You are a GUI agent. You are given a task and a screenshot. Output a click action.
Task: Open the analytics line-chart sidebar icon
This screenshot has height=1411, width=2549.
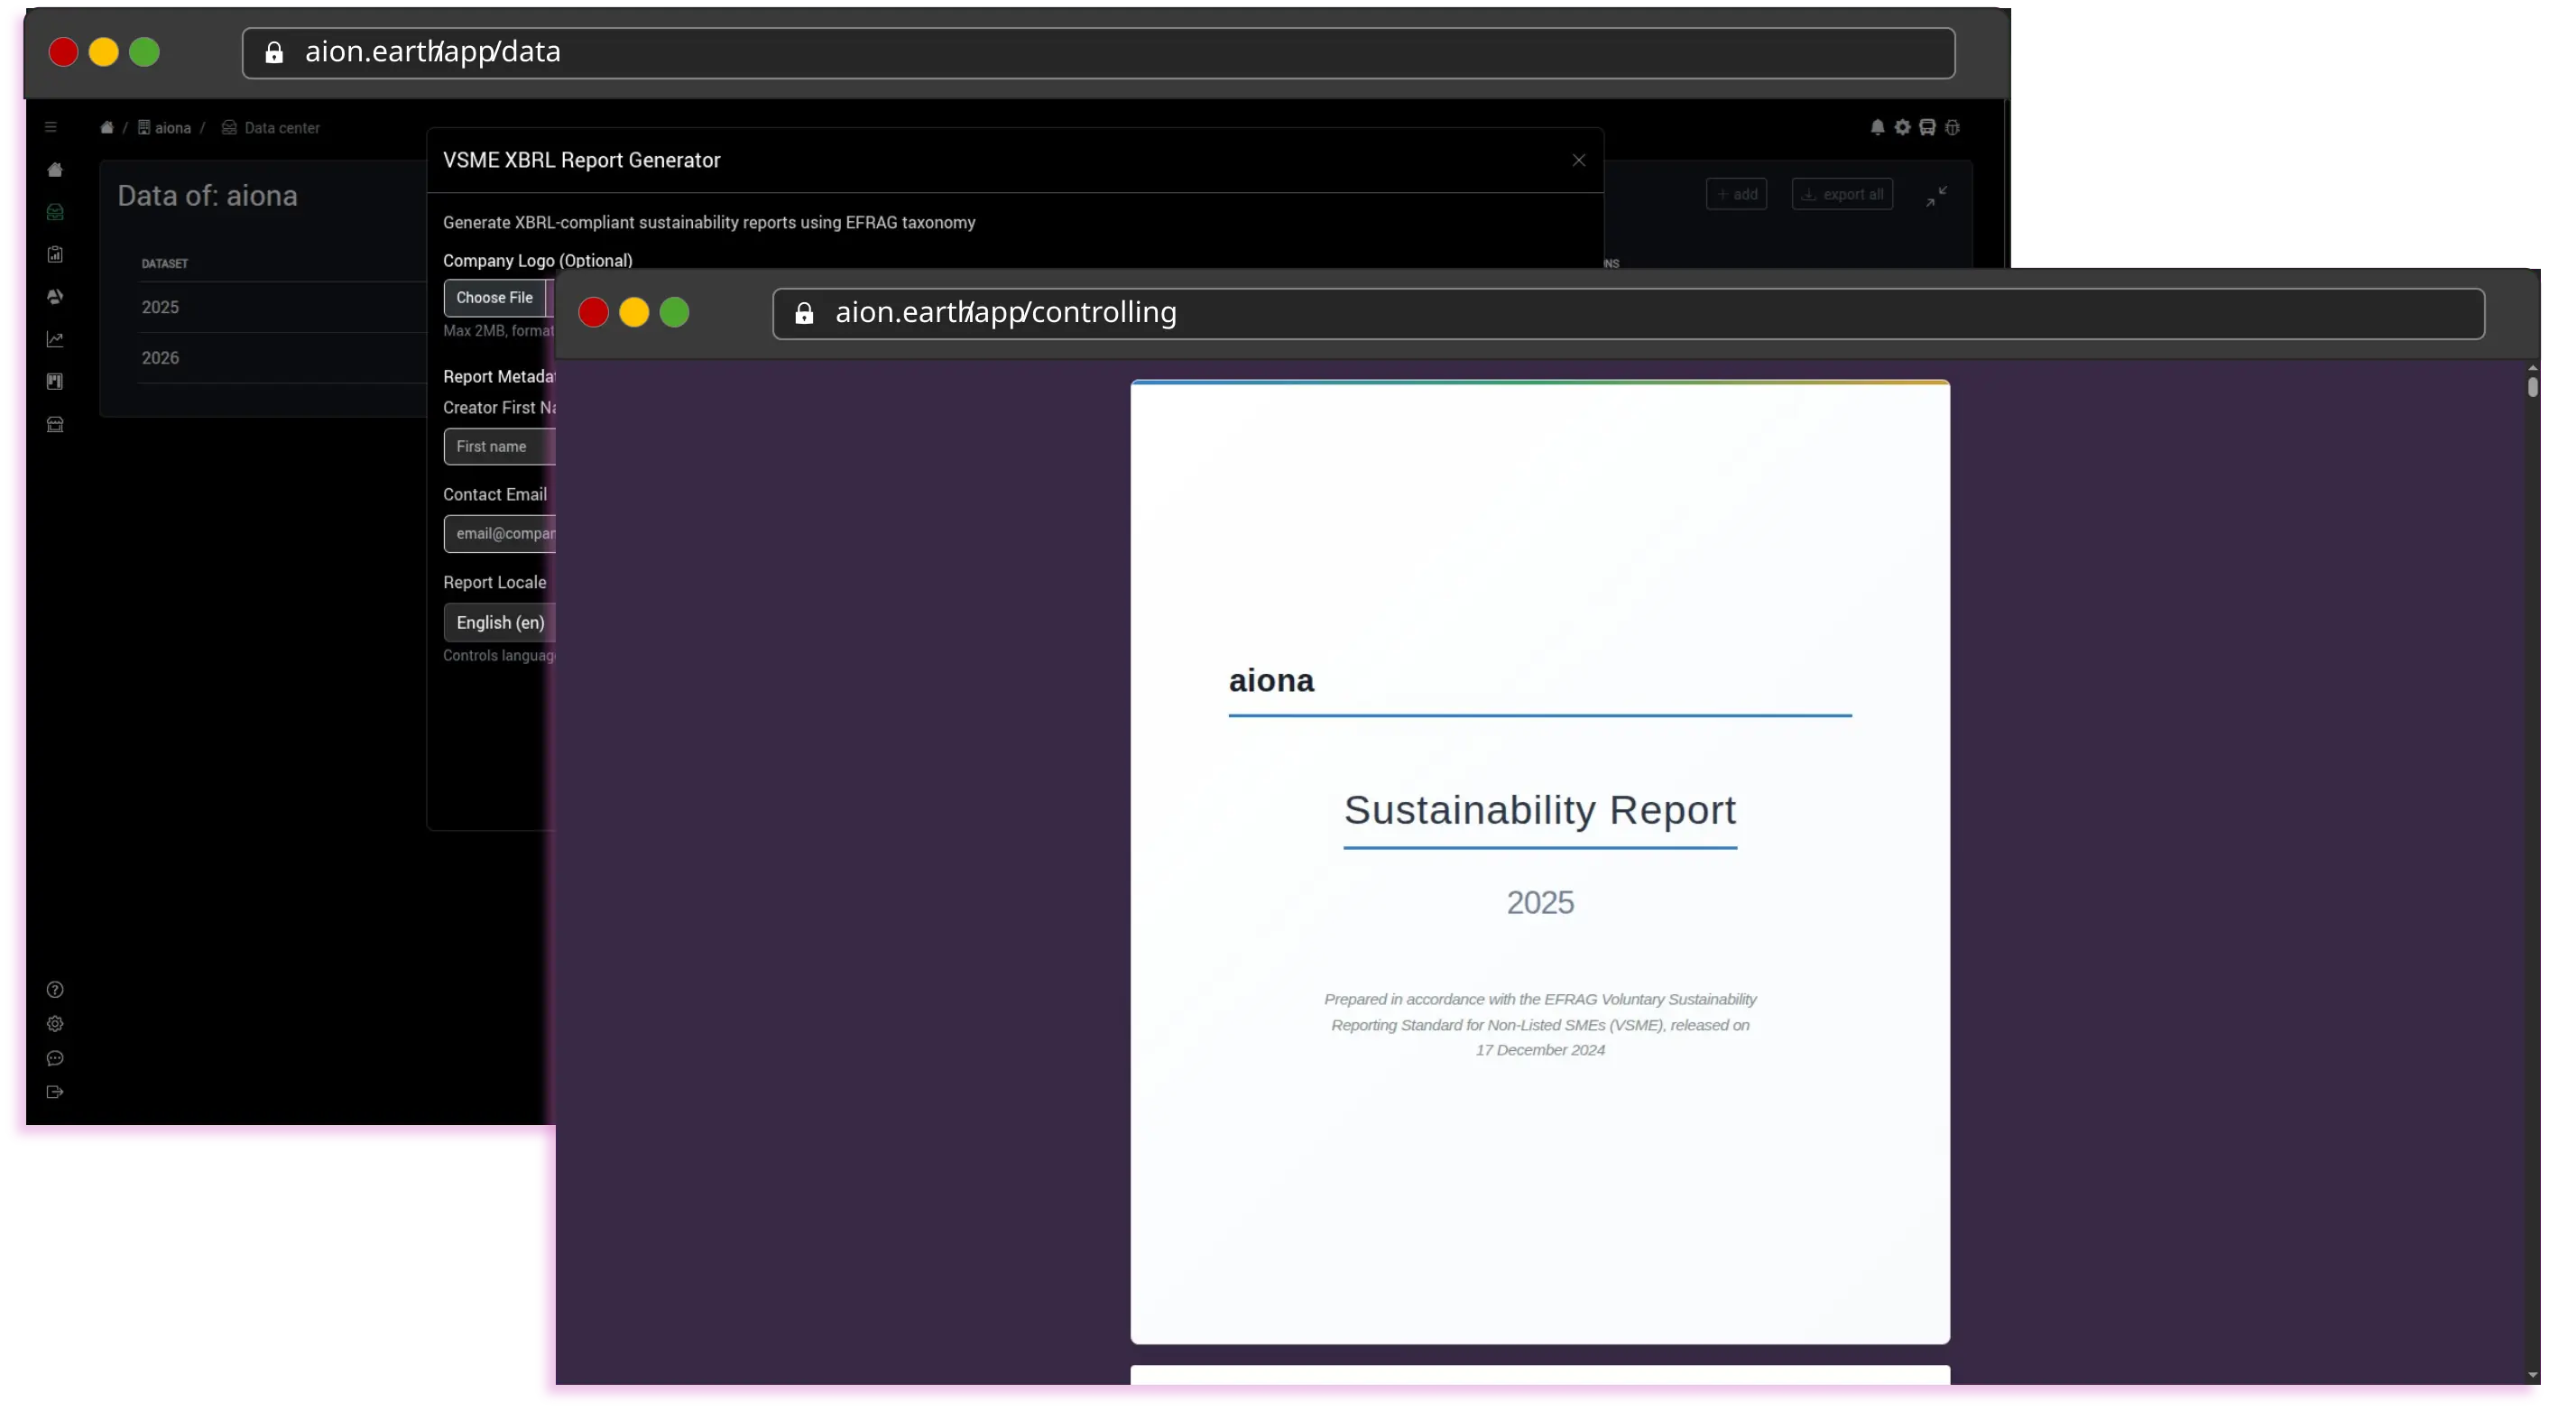(54, 338)
